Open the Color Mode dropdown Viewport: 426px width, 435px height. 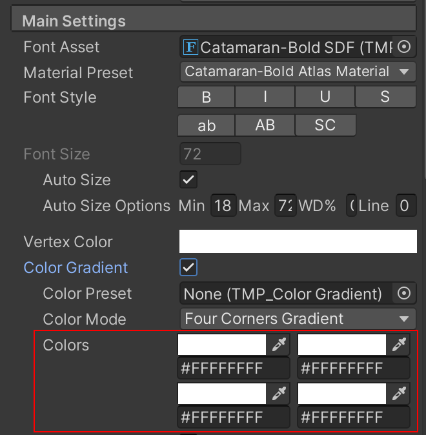[298, 319]
